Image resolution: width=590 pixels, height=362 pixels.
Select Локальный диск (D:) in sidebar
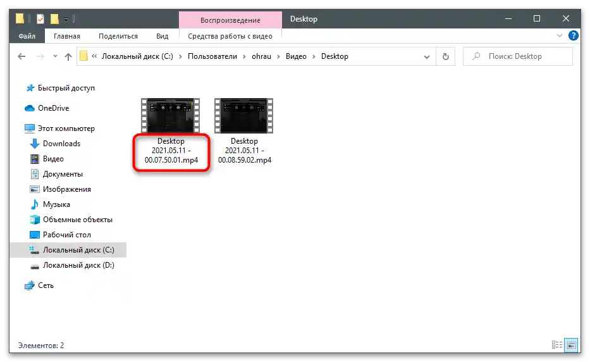(78, 265)
